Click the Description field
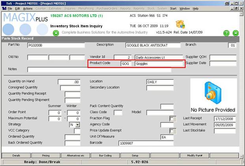Viewport: 245px width, 166px height. 153,45
